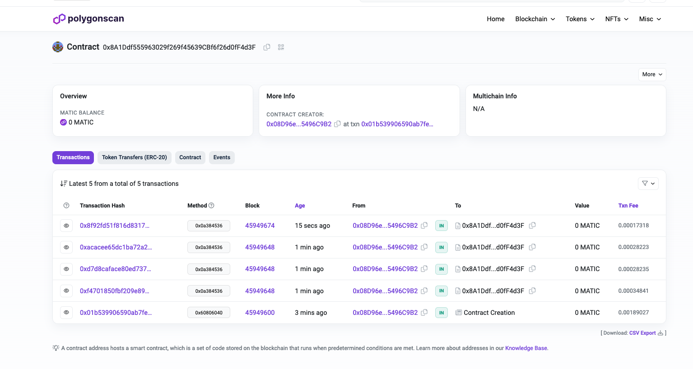Open block 45949674 link
The height and width of the screenshot is (369, 693).
[260, 226]
